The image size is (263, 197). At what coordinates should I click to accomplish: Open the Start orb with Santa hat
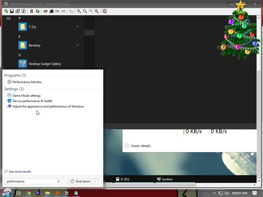coord(7,193)
